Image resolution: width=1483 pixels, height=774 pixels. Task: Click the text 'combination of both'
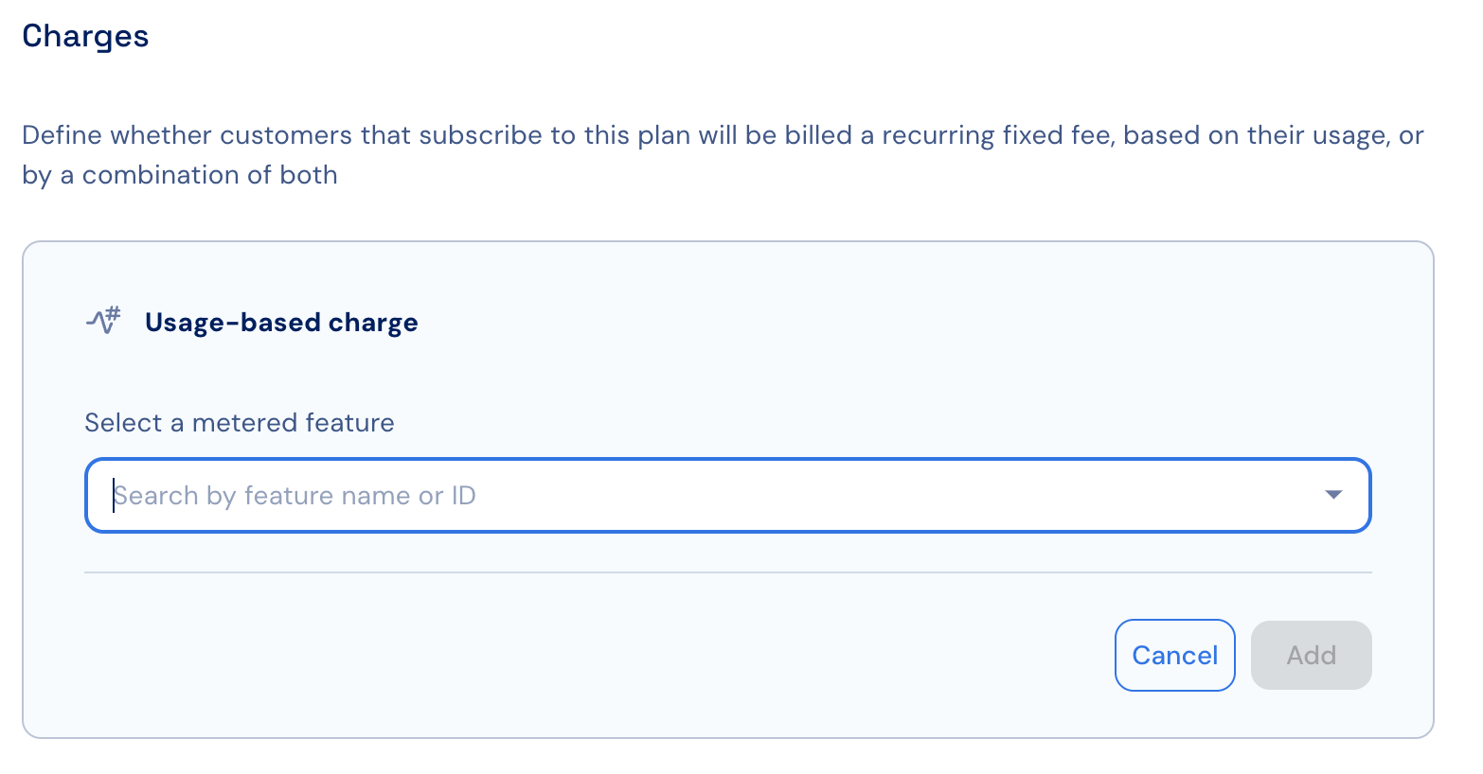click(210, 175)
